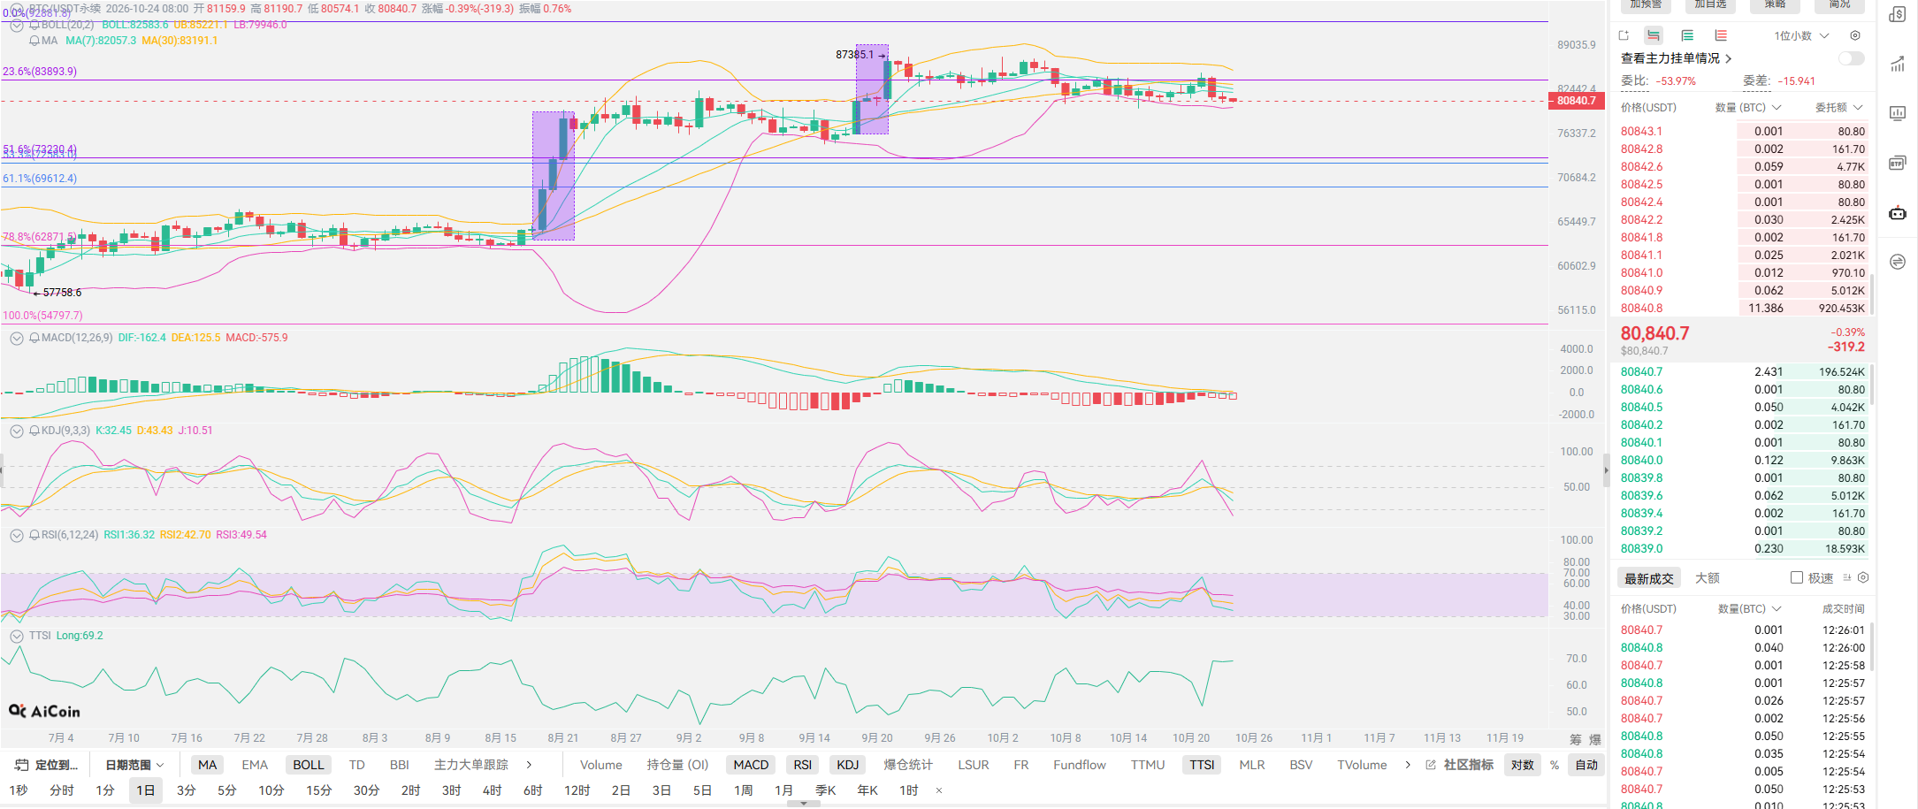Viewport: 1918px width, 809px height.
Task: Toggle the 对数 logarithmic scale button
Action: click(1523, 765)
